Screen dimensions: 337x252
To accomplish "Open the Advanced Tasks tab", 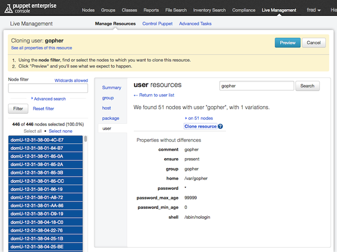I will (195, 24).
